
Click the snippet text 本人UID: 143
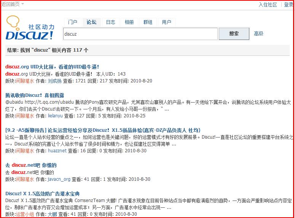coord(111,74)
